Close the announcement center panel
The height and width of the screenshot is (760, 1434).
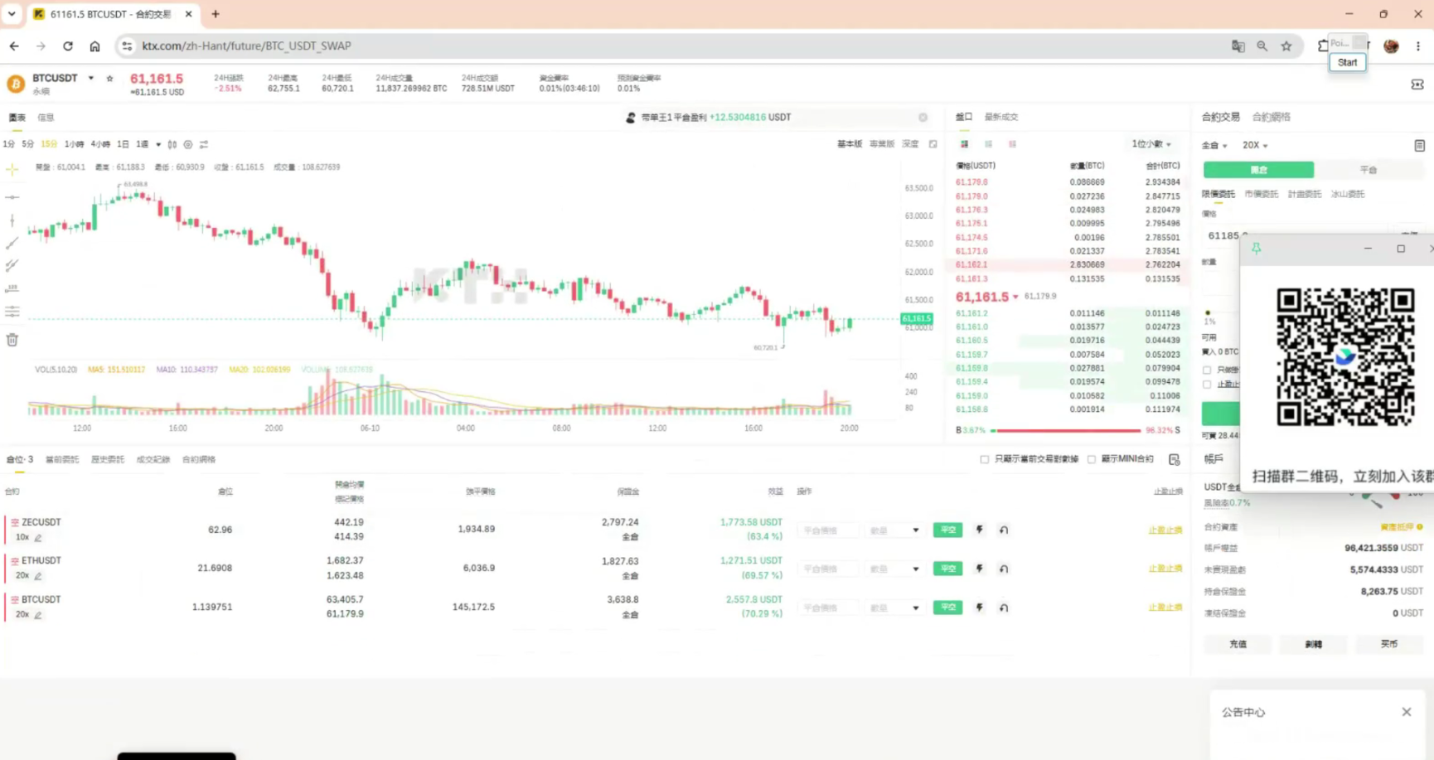click(x=1407, y=712)
